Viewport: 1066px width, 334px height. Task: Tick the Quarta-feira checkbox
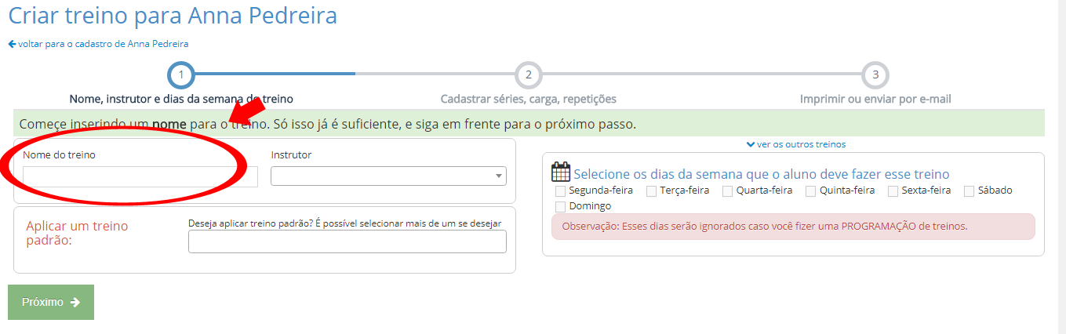coord(727,191)
